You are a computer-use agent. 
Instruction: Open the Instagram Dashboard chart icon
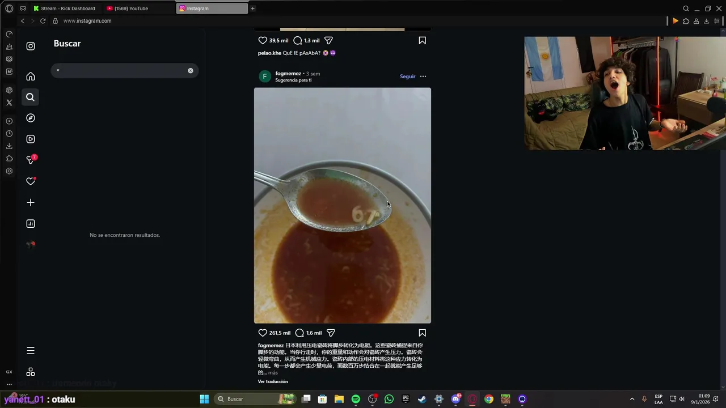(x=31, y=224)
